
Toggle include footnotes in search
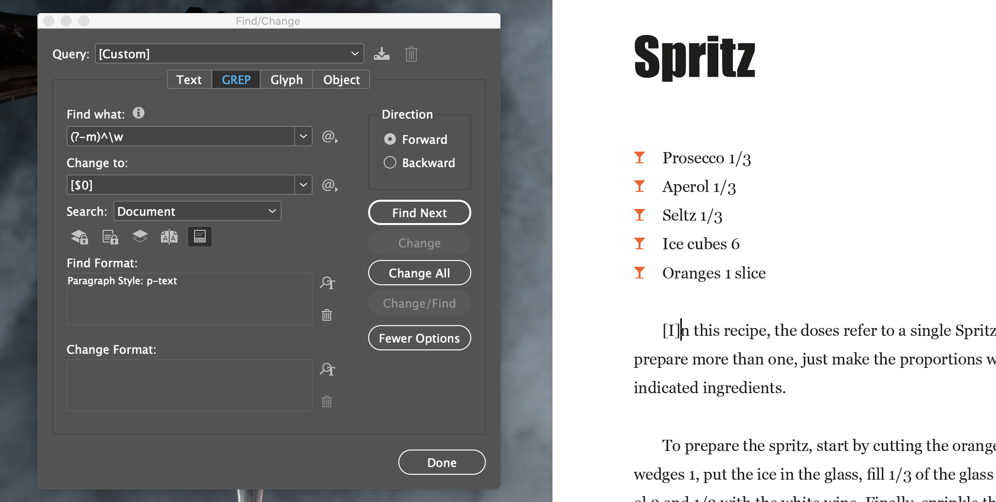click(199, 237)
